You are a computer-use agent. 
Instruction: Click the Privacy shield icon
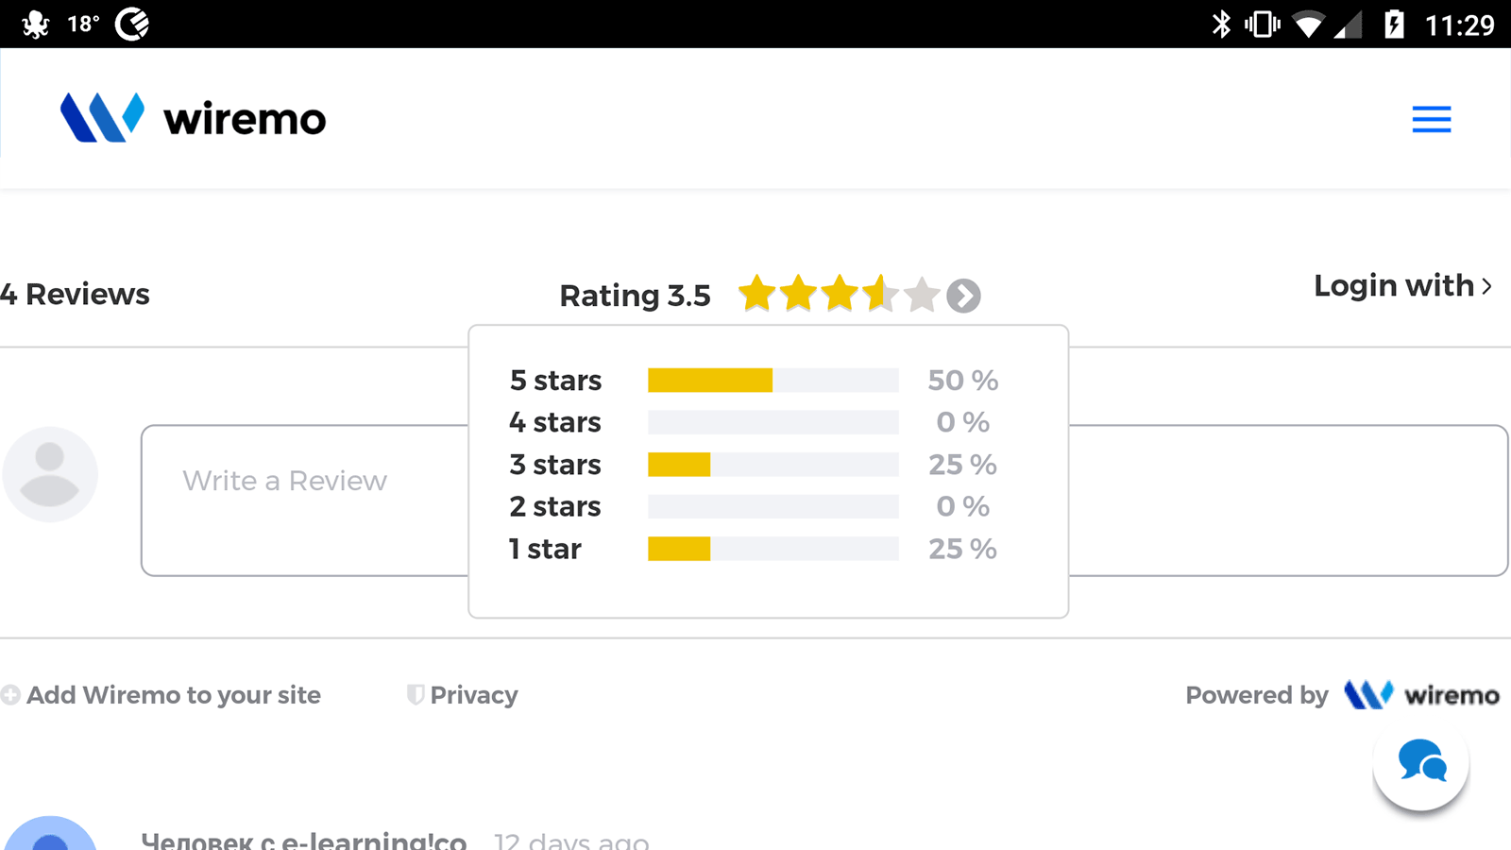point(415,695)
